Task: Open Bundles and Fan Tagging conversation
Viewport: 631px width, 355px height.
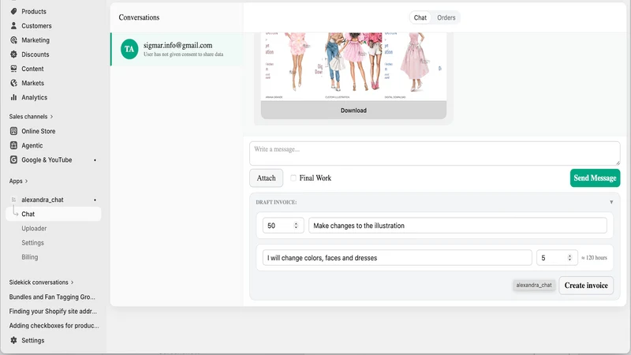Action: coord(52,297)
